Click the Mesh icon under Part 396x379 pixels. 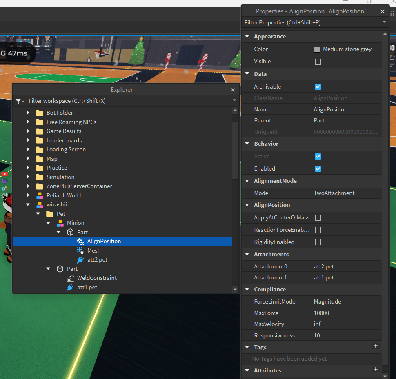(80, 250)
